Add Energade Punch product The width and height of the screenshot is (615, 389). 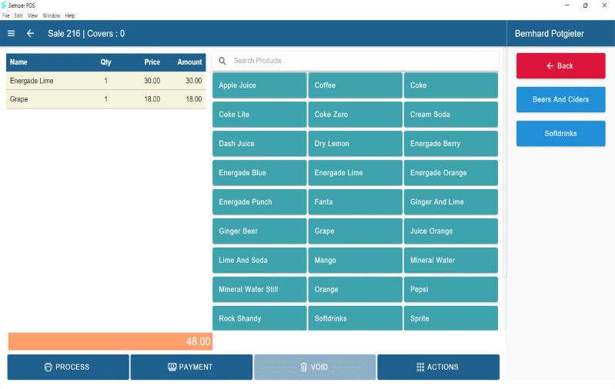point(259,201)
